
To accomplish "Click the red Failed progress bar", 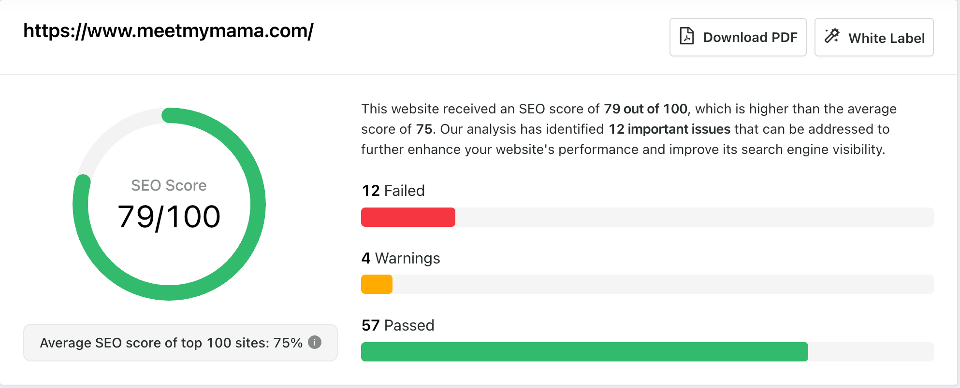I will coord(408,217).
